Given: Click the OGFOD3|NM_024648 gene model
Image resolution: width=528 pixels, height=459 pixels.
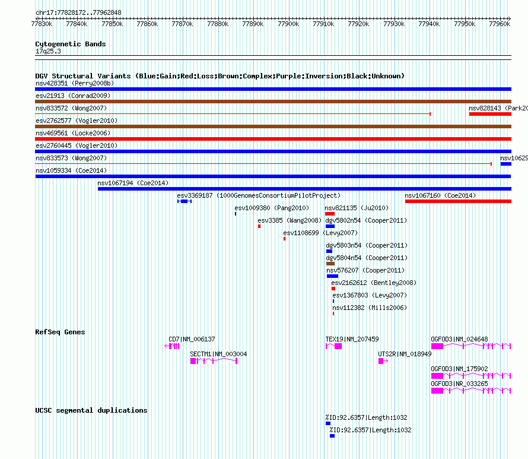Looking at the screenshot, I should point(471,346).
